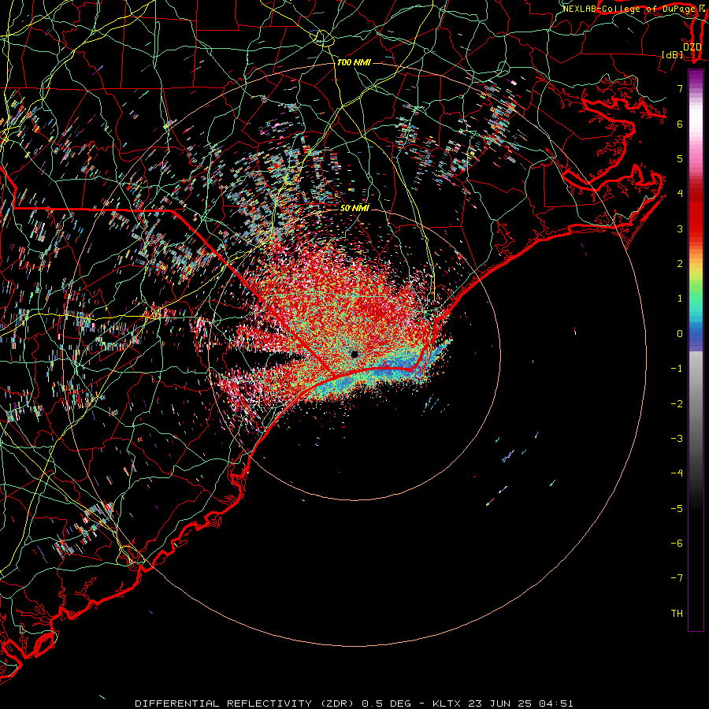
Task: Click the "TH" legend label
Action: click(x=677, y=614)
